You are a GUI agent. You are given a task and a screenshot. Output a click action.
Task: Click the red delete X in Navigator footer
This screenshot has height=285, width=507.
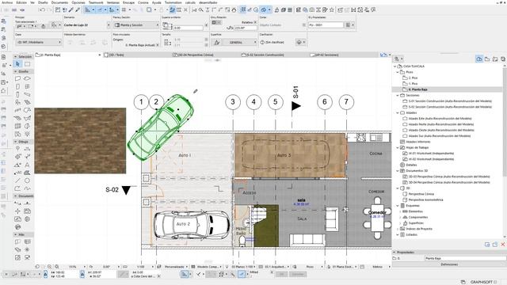point(503,245)
